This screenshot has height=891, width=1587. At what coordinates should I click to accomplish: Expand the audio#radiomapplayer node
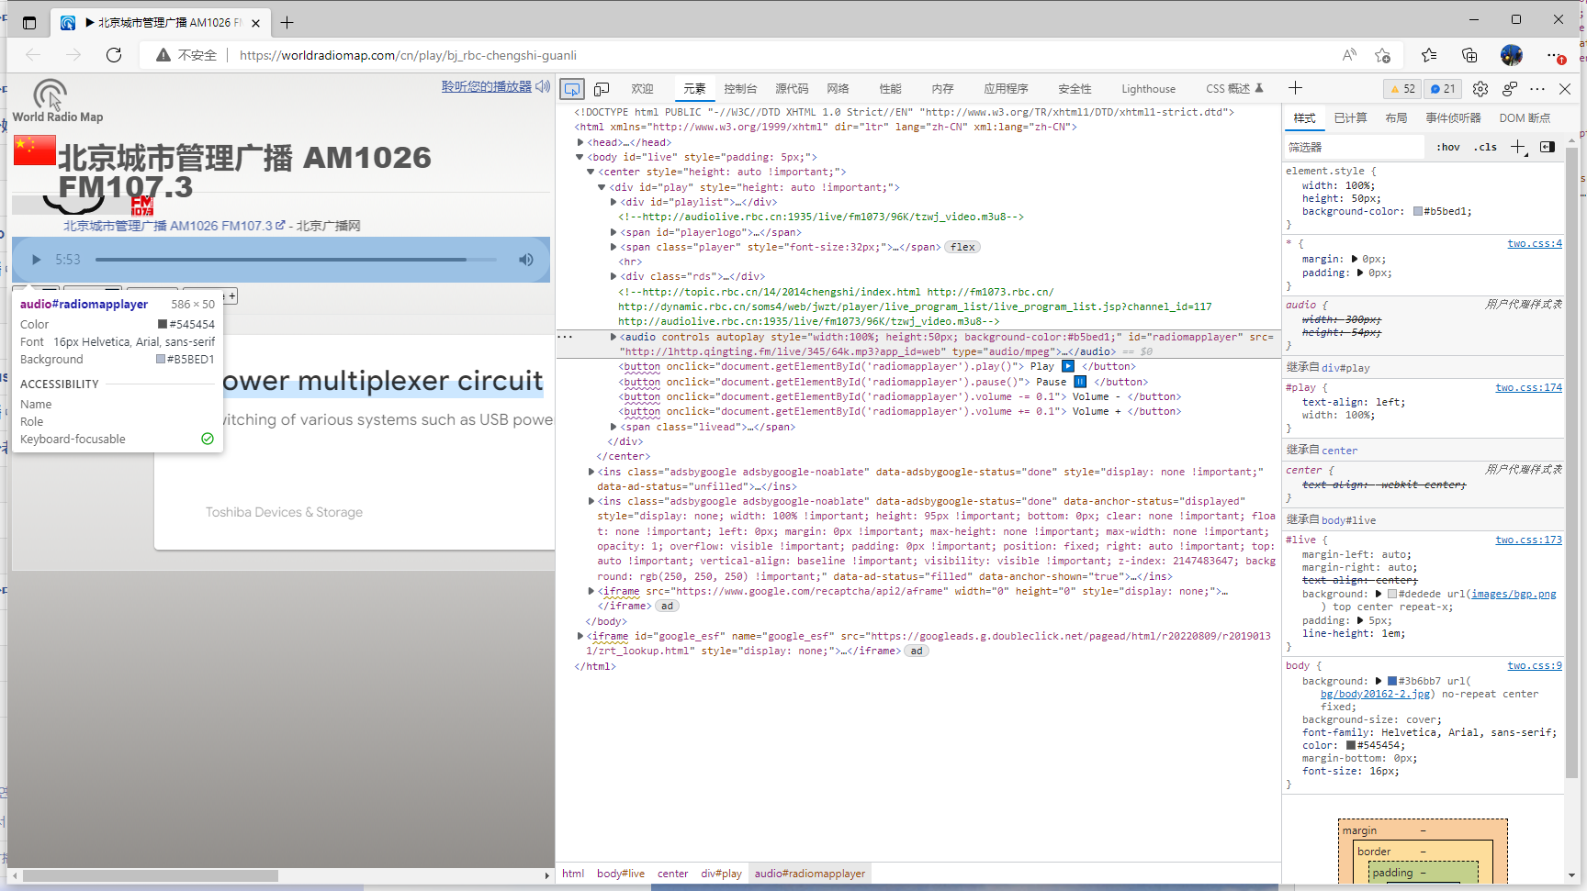613,337
